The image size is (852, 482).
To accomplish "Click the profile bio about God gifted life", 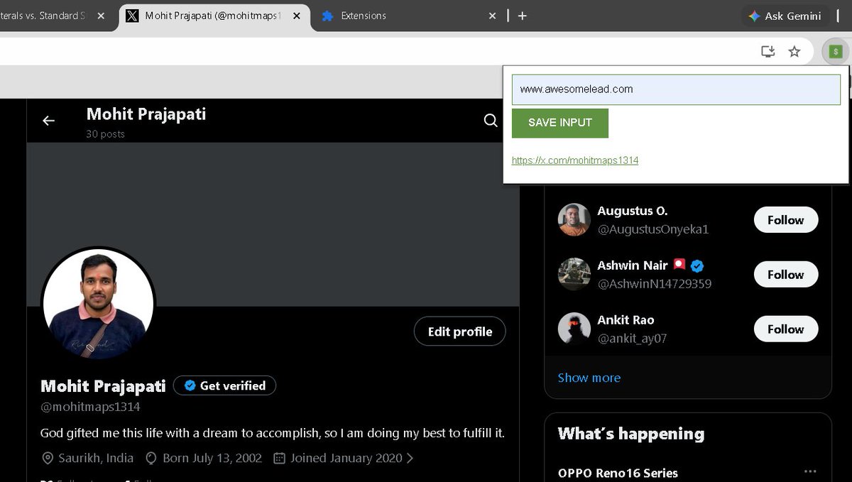I will (x=273, y=432).
